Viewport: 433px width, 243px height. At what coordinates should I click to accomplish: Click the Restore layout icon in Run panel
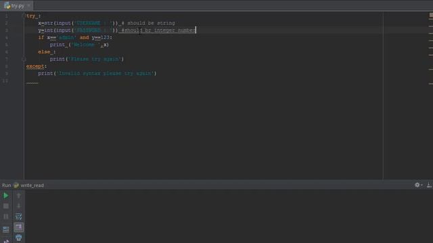6,230
